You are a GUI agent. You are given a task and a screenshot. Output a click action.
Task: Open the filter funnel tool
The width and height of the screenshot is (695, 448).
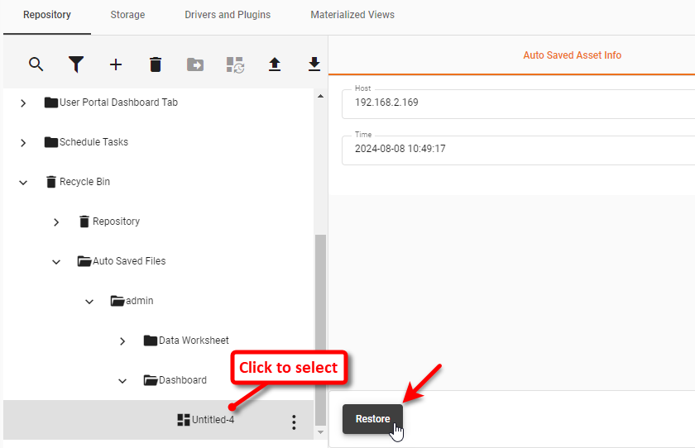[x=76, y=64]
